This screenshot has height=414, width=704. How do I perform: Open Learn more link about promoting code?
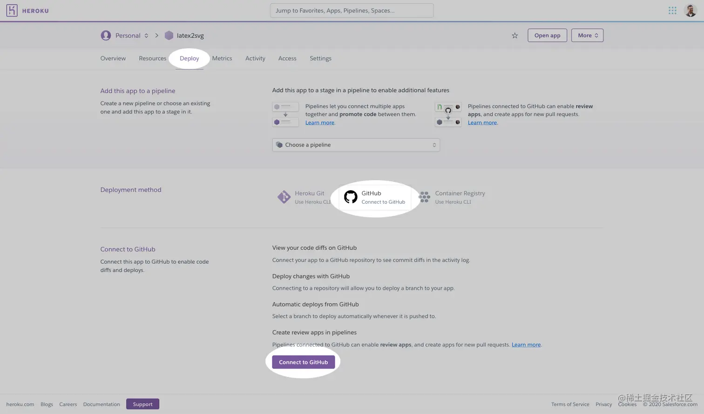[x=320, y=123]
